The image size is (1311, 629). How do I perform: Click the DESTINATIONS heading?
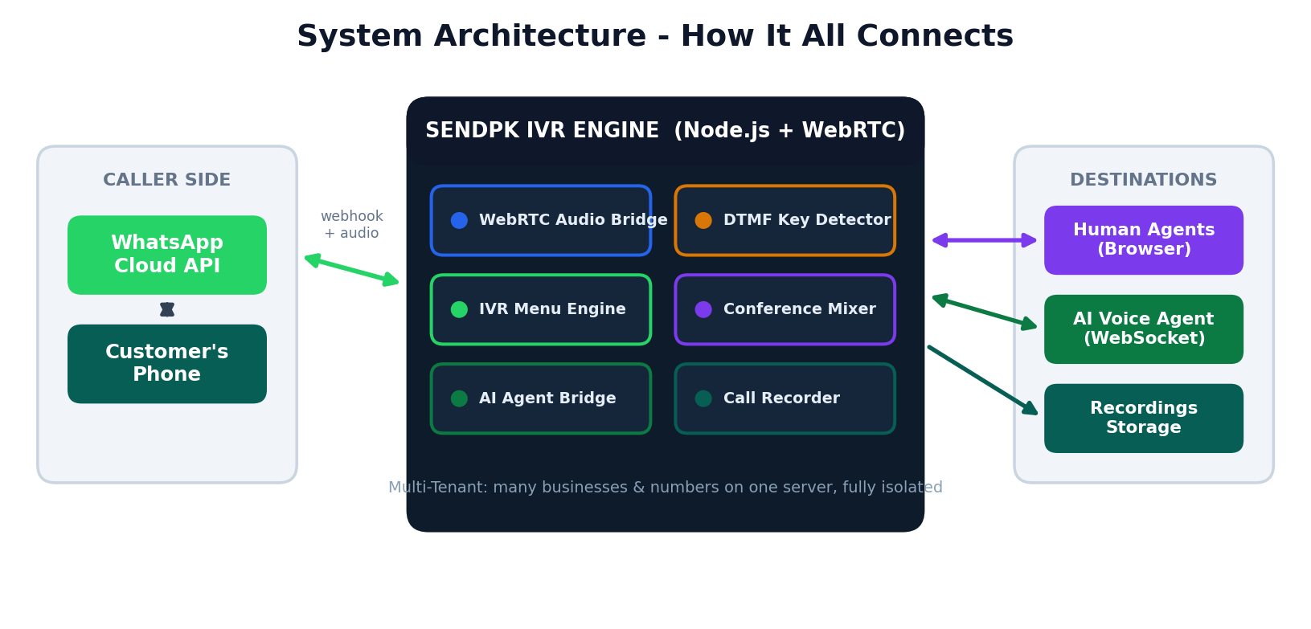click(1144, 180)
